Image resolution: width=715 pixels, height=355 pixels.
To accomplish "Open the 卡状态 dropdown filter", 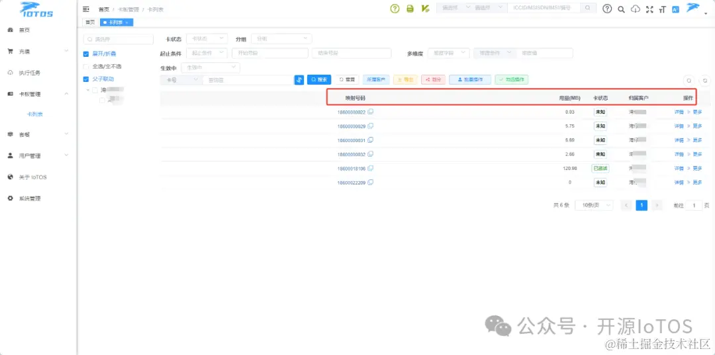I will point(207,39).
